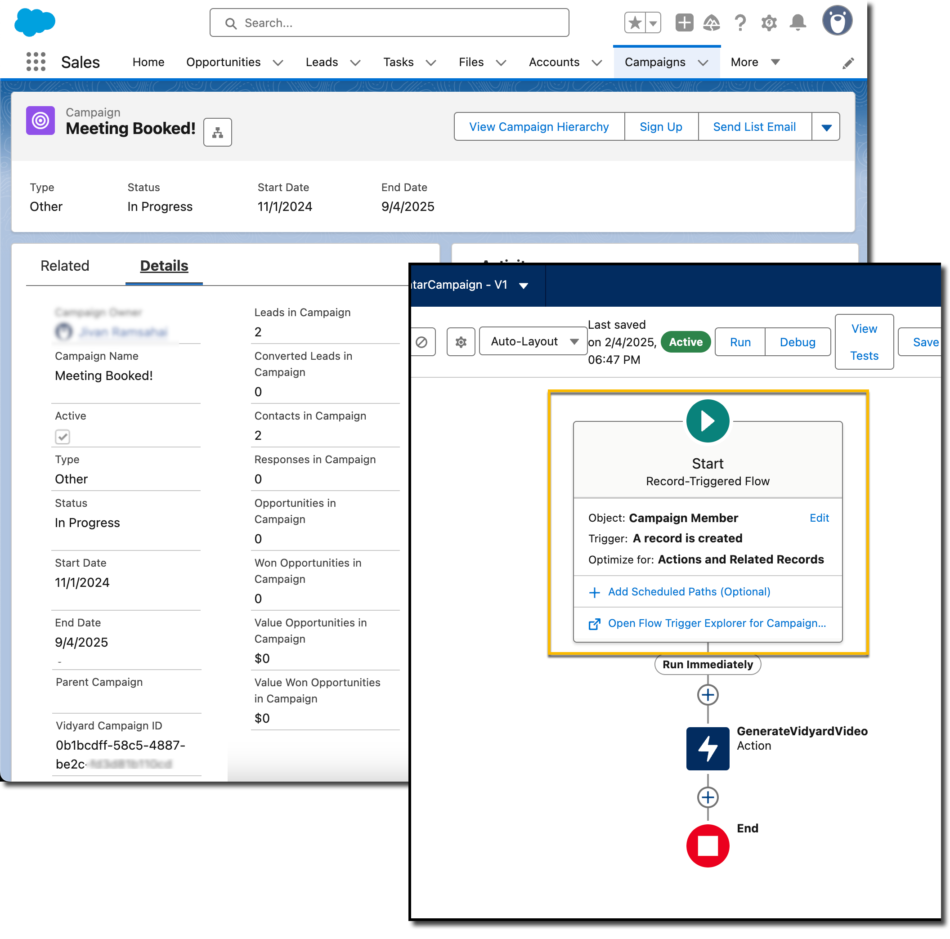Viewport: 950px width, 939px height.
Task: Click the Start element play icon
Action: coord(707,421)
